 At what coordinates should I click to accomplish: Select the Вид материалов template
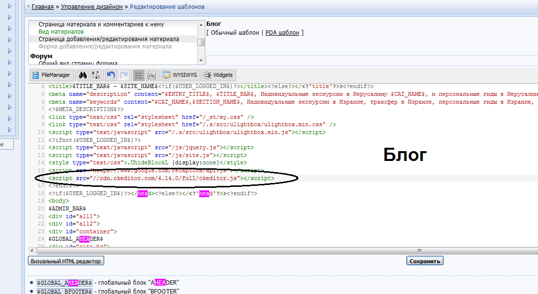pos(61,32)
